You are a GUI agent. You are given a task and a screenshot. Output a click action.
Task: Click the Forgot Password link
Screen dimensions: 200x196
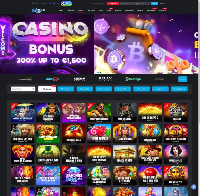click(98, 4)
